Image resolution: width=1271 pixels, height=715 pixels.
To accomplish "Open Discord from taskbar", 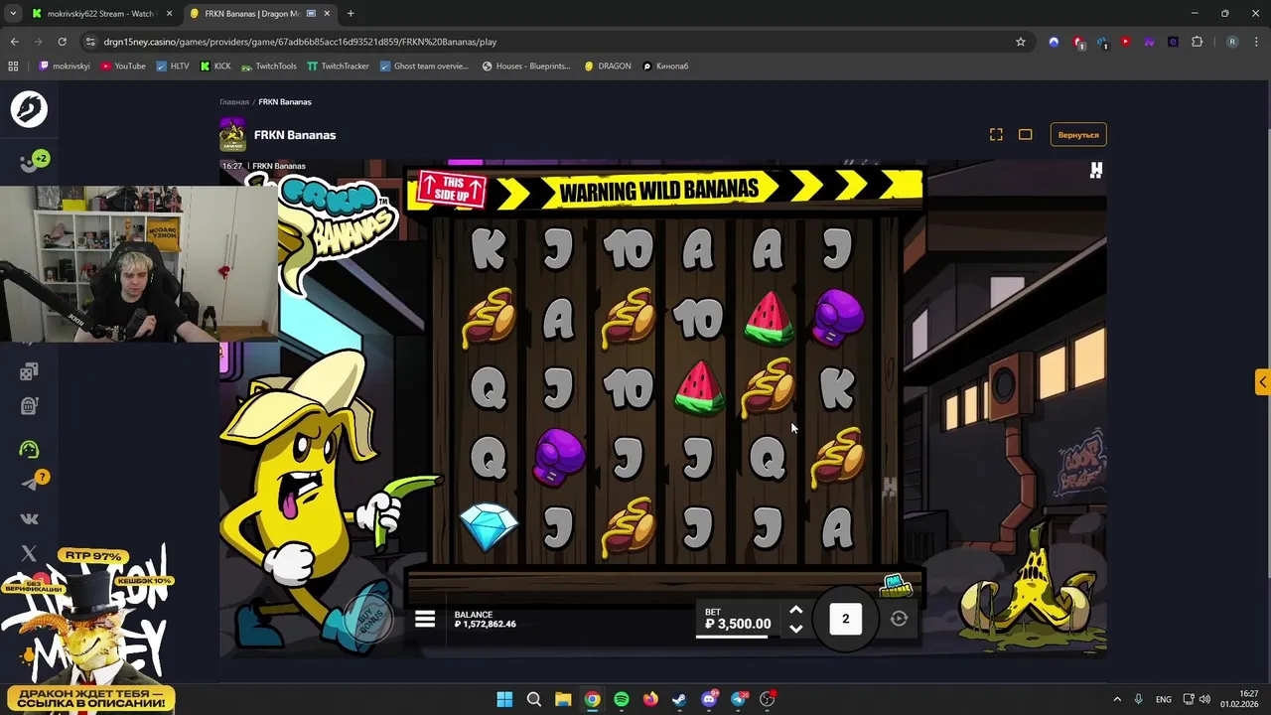I will (709, 699).
